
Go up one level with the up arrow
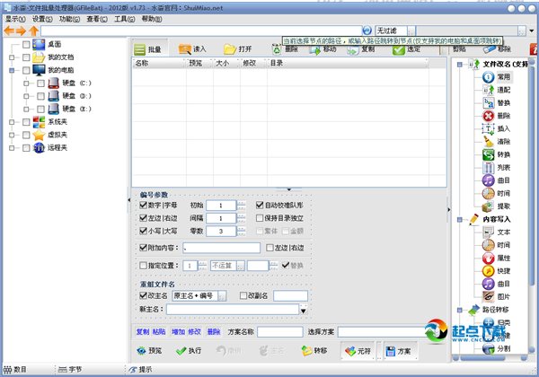tap(33, 31)
